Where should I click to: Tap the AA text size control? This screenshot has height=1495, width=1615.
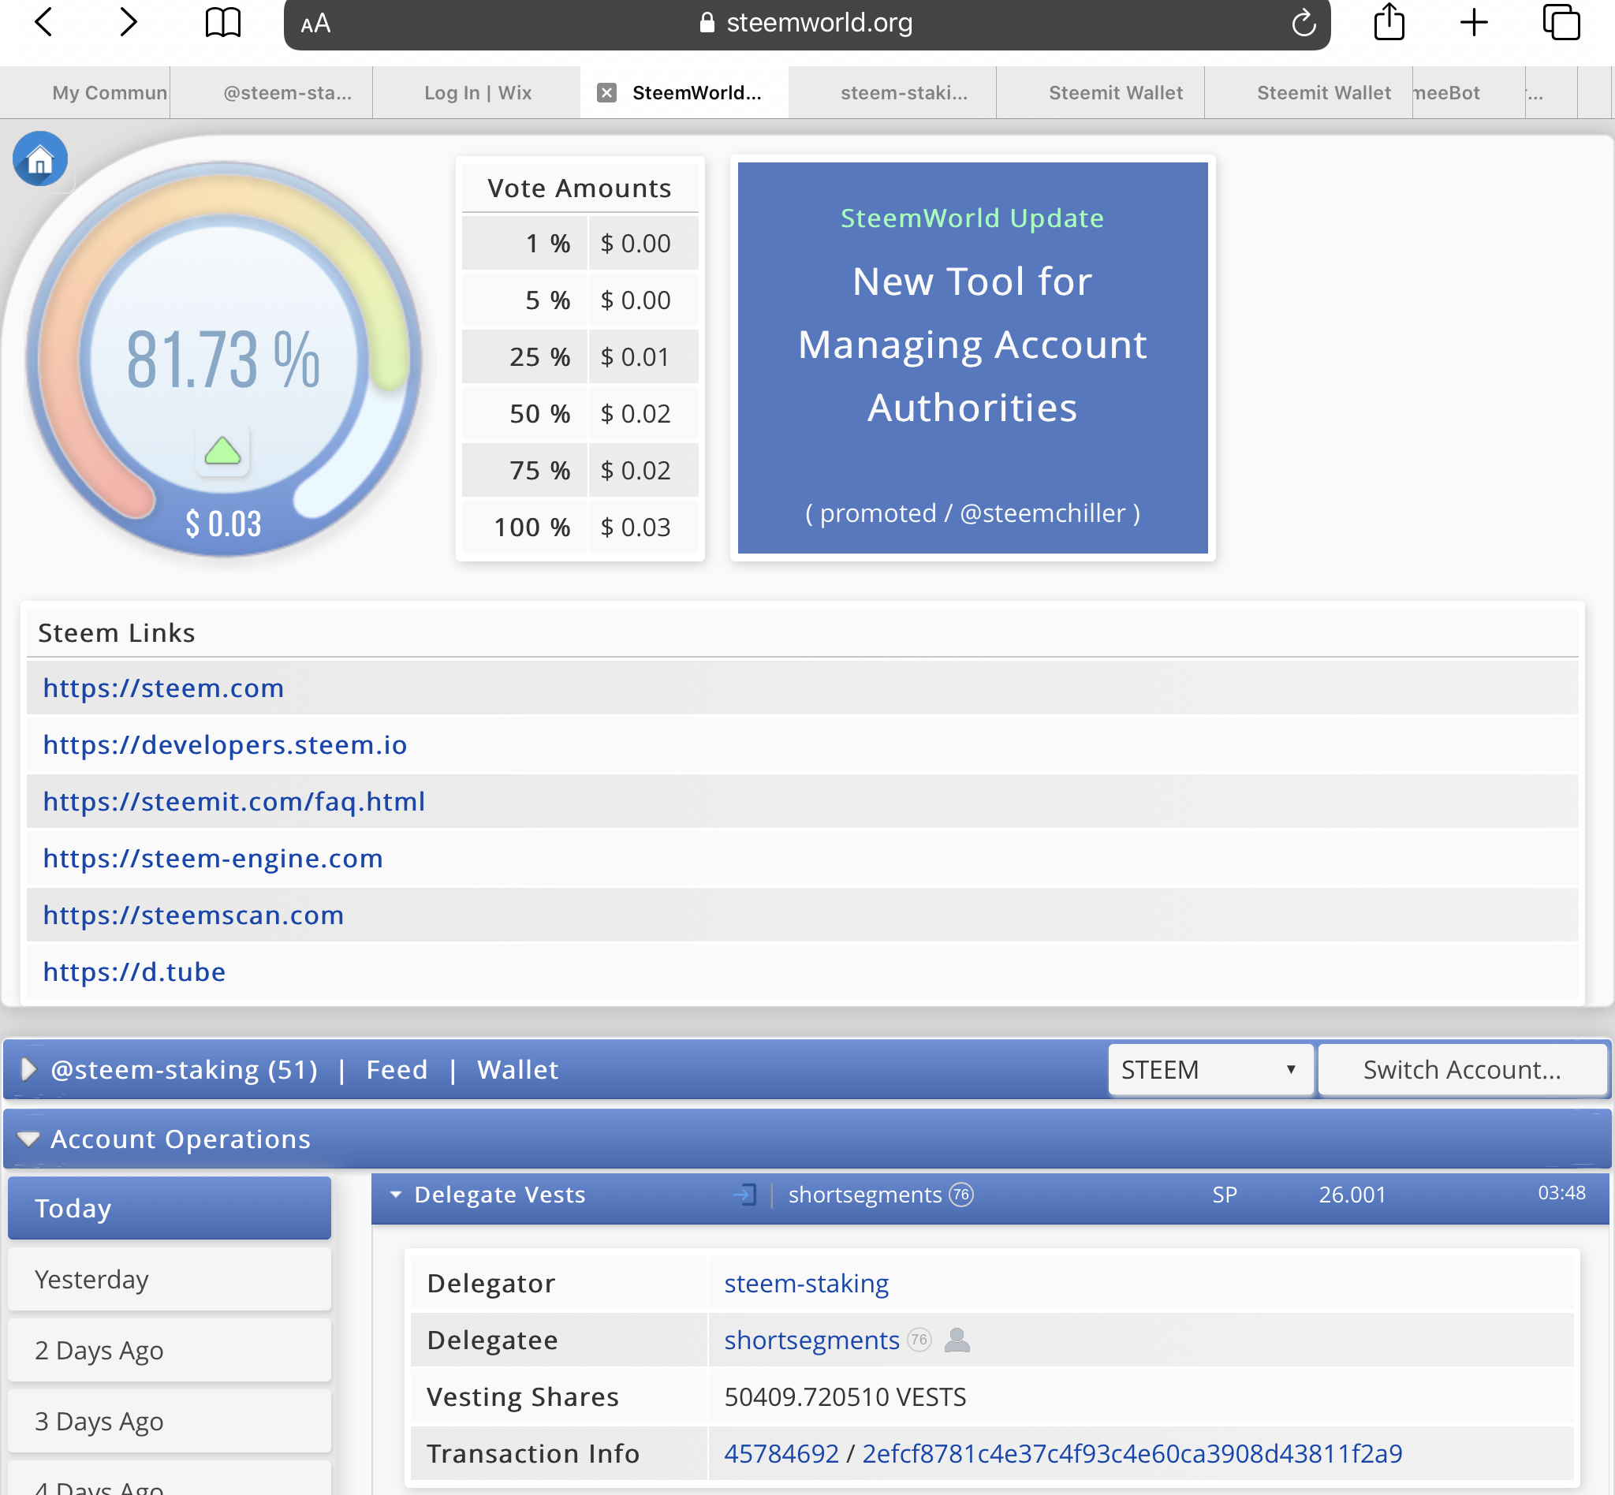pos(315,24)
